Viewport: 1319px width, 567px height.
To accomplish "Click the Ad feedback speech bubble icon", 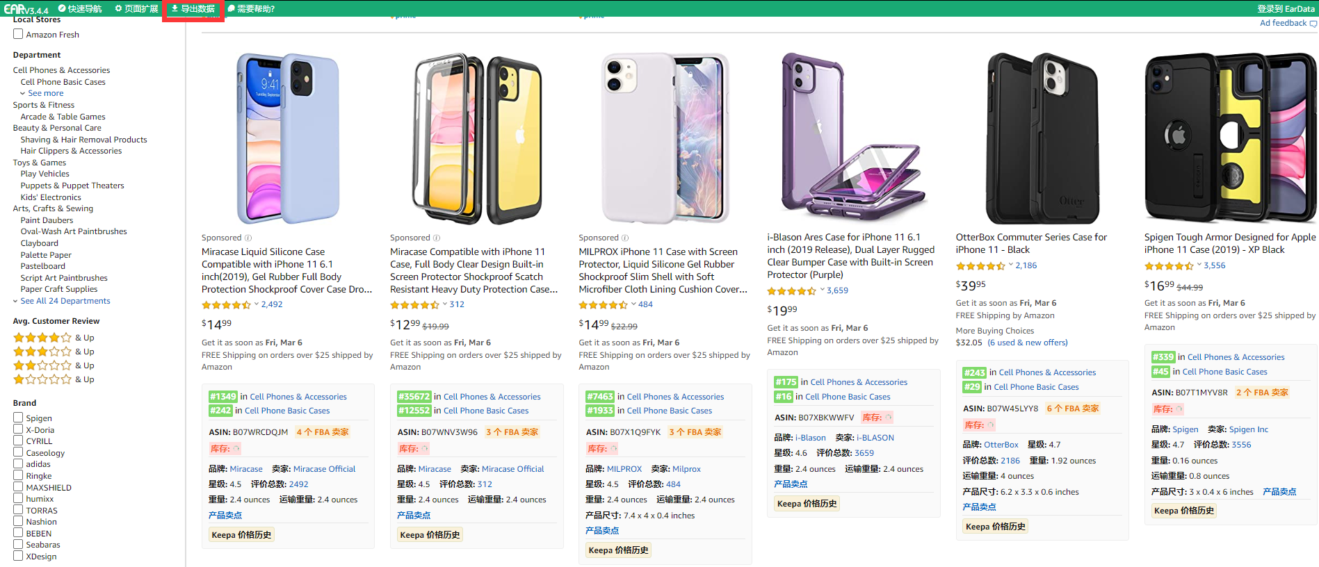I will pyautogui.click(x=1313, y=24).
